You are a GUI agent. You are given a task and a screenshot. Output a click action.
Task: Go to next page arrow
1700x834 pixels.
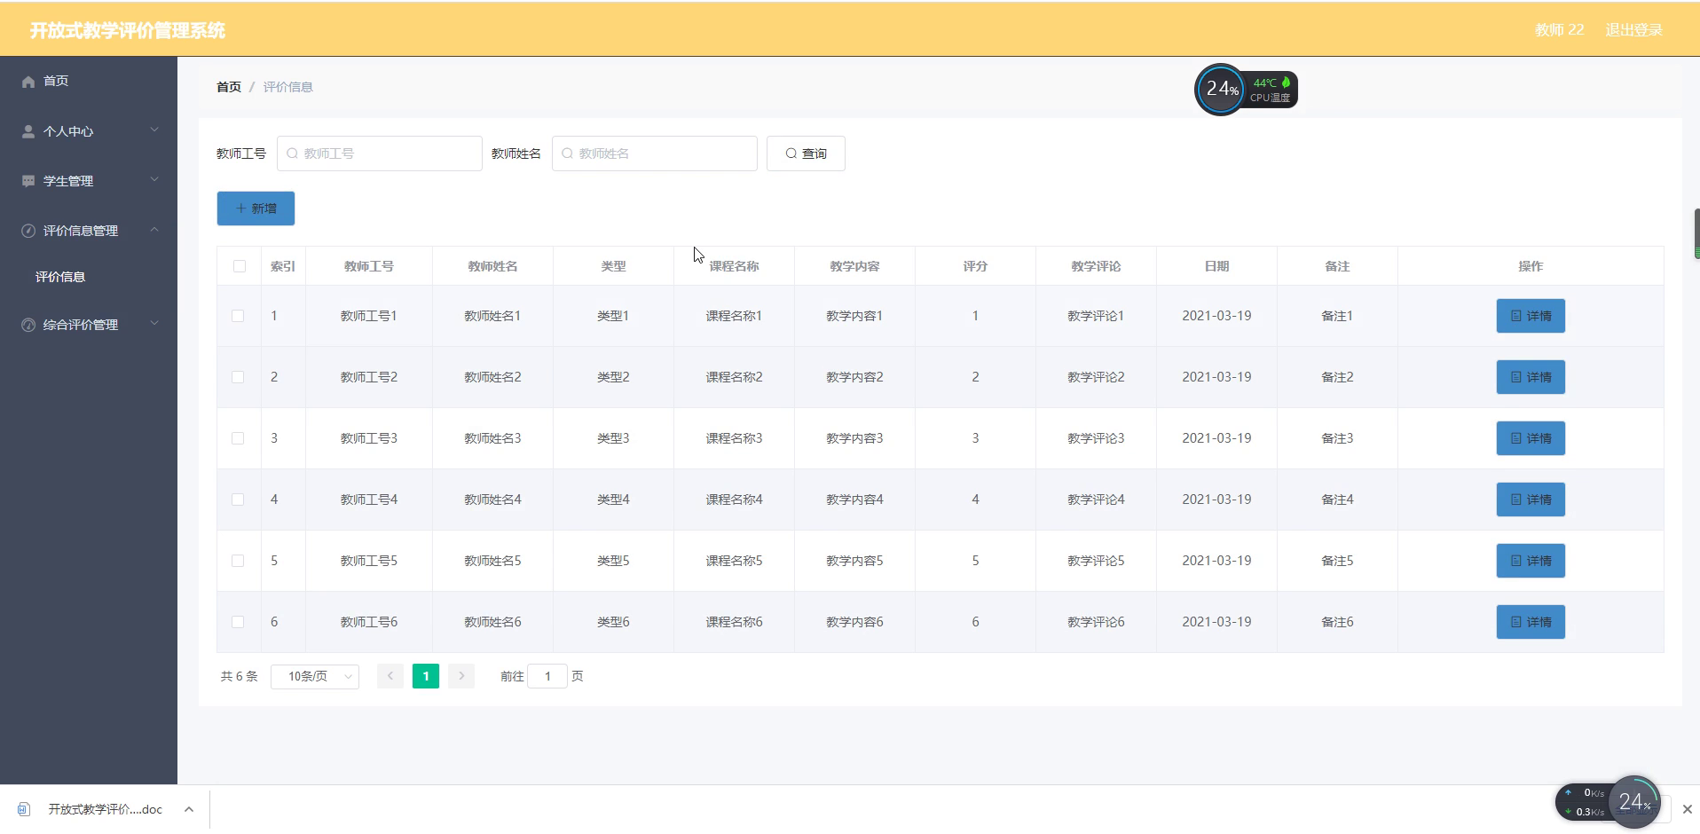click(461, 676)
